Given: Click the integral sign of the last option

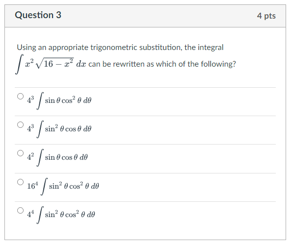Looking at the screenshot, I should tap(40, 214).
